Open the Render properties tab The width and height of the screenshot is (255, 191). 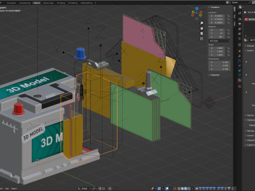[x=240, y=19]
